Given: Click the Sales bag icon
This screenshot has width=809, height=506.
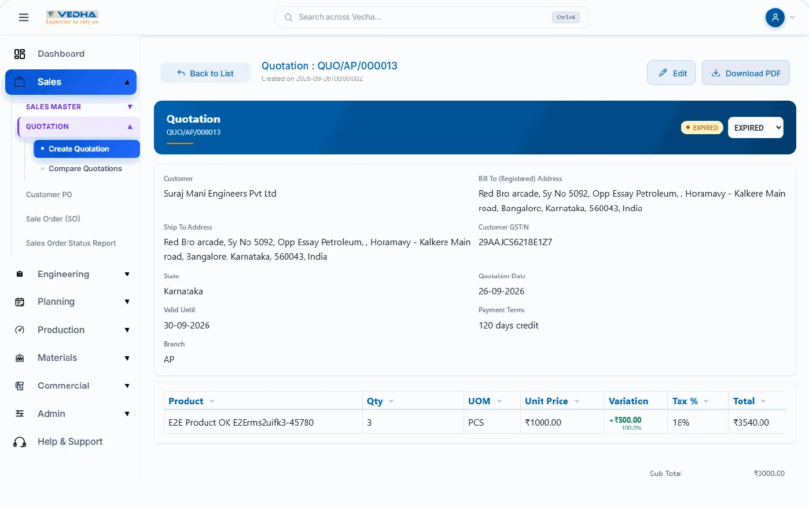Looking at the screenshot, I should pyautogui.click(x=20, y=82).
